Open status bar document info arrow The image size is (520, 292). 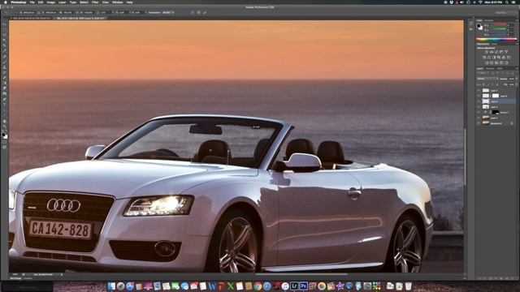(62, 274)
